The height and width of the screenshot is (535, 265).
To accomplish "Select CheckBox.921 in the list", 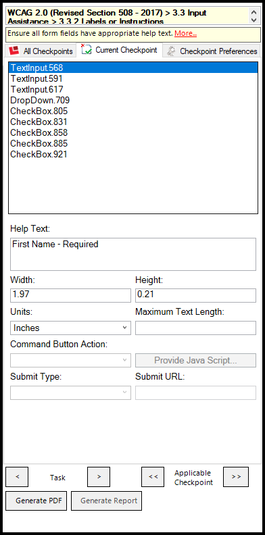I will [x=133, y=154].
